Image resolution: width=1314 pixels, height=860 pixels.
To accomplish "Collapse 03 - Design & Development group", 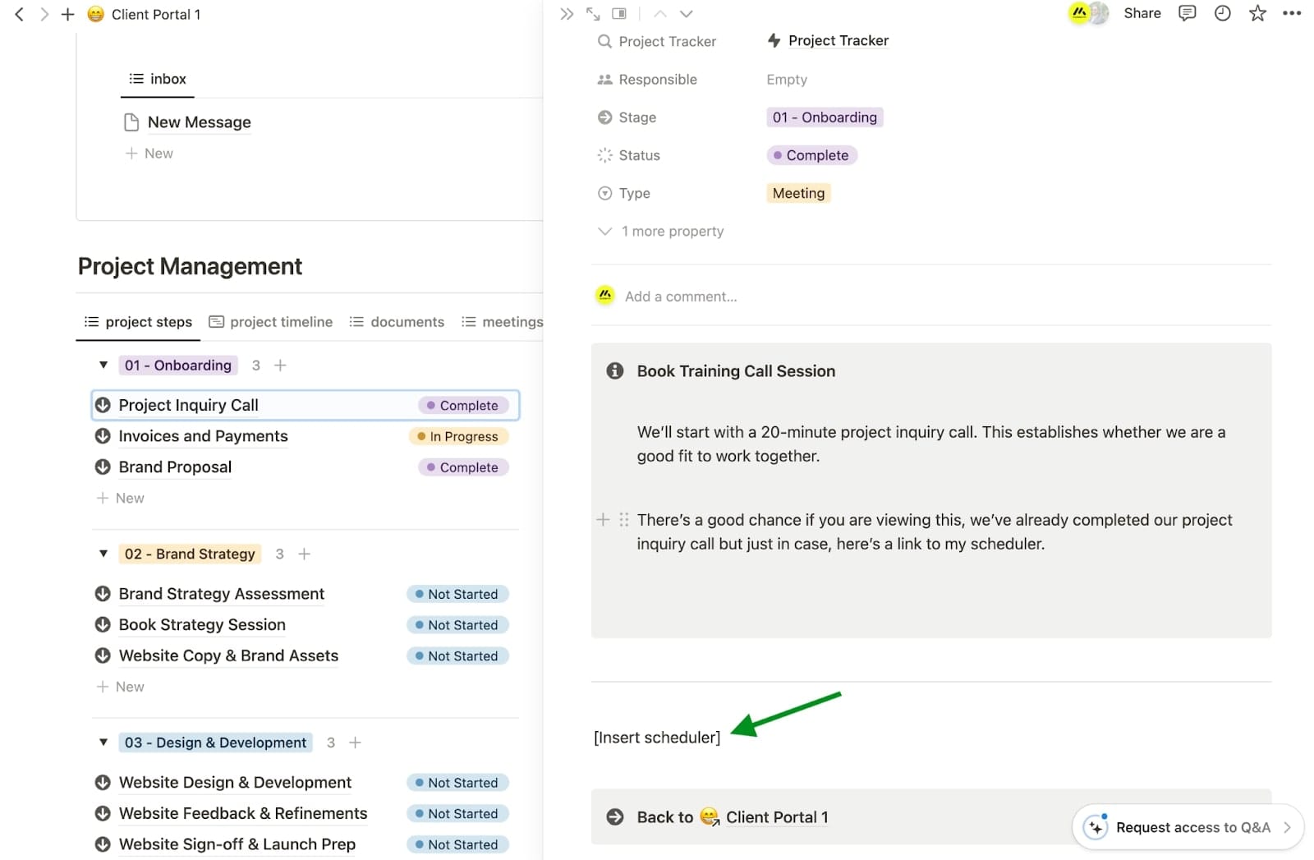I will pos(103,743).
